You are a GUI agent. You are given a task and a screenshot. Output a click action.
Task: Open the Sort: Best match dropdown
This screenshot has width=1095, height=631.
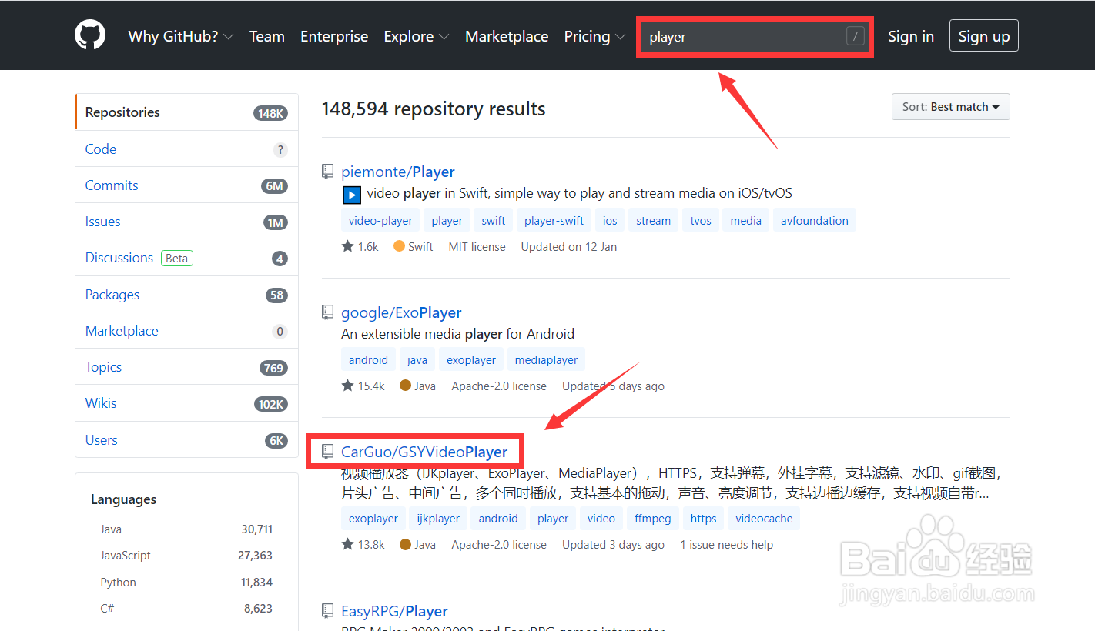950,107
